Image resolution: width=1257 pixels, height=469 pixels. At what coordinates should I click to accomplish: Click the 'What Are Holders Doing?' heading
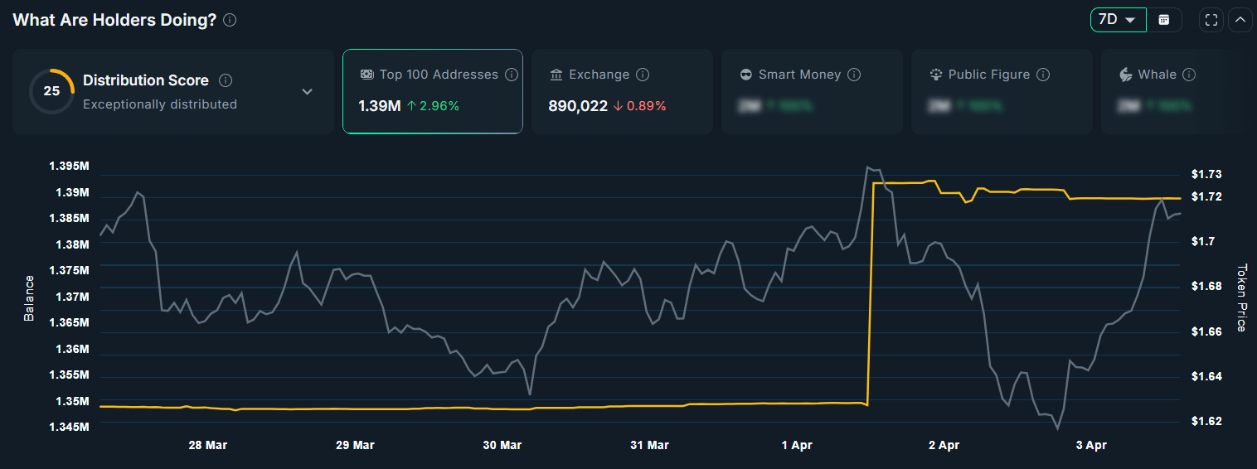[114, 20]
